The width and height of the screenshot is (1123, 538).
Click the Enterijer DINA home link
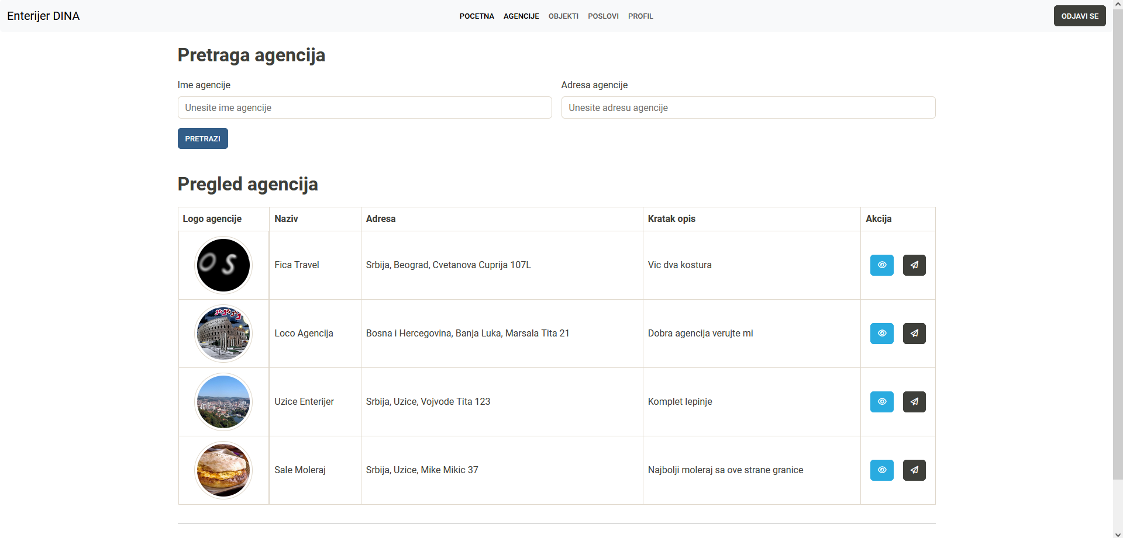point(43,16)
